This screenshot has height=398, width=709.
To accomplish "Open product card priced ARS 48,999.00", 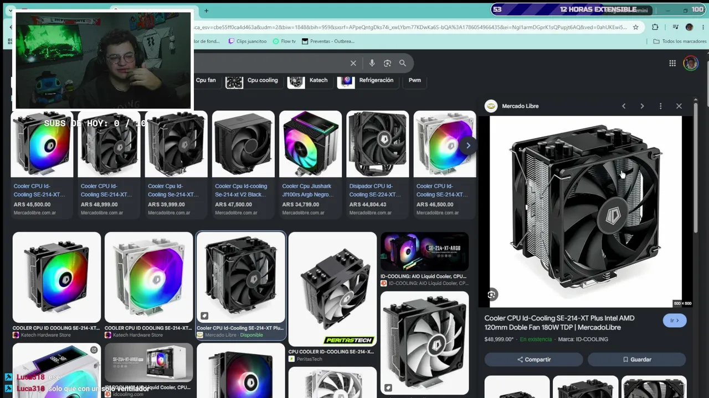I will pyautogui.click(x=109, y=164).
